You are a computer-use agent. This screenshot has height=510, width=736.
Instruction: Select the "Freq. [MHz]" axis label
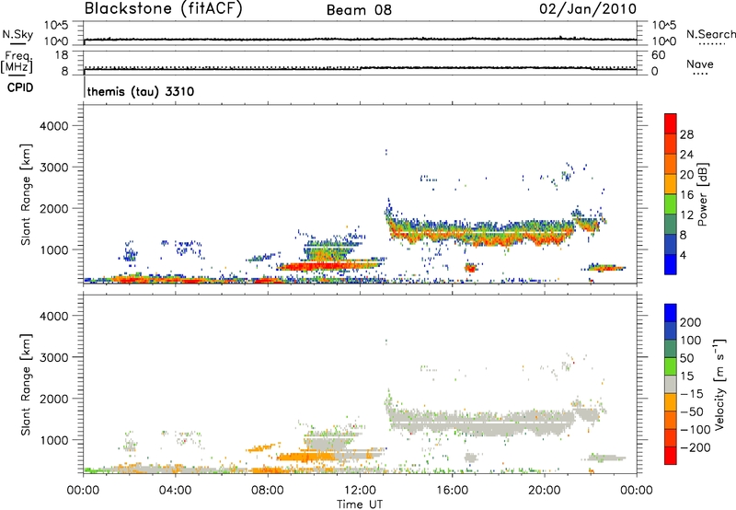[x=17, y=63]
